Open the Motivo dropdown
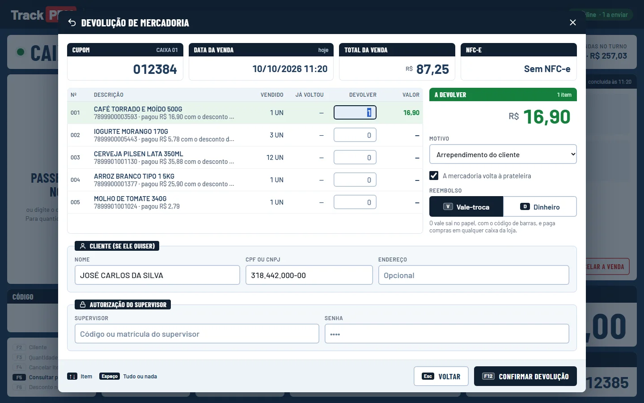This screenshot has width=644, height=403. 503,154
